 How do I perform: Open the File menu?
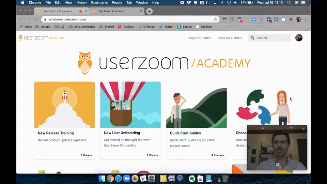(48, 2)
